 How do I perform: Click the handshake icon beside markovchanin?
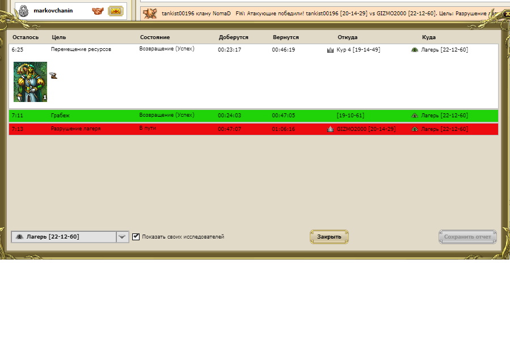click(x=98, y=11)
